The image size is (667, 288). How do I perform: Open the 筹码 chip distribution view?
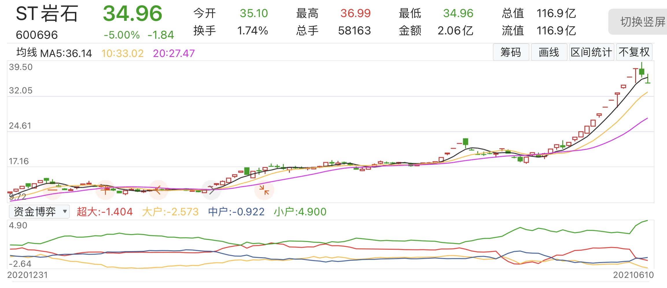(x=511, y=52)
